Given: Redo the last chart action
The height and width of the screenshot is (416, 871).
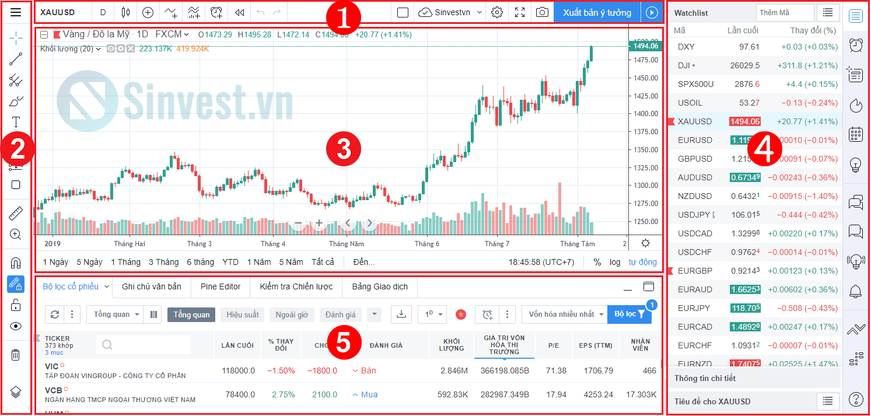Looking at the screenshot, I should [277, 12].
